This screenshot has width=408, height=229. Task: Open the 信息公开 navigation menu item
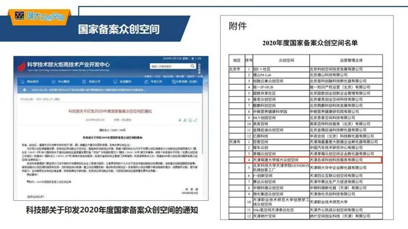tap(91, 82)
